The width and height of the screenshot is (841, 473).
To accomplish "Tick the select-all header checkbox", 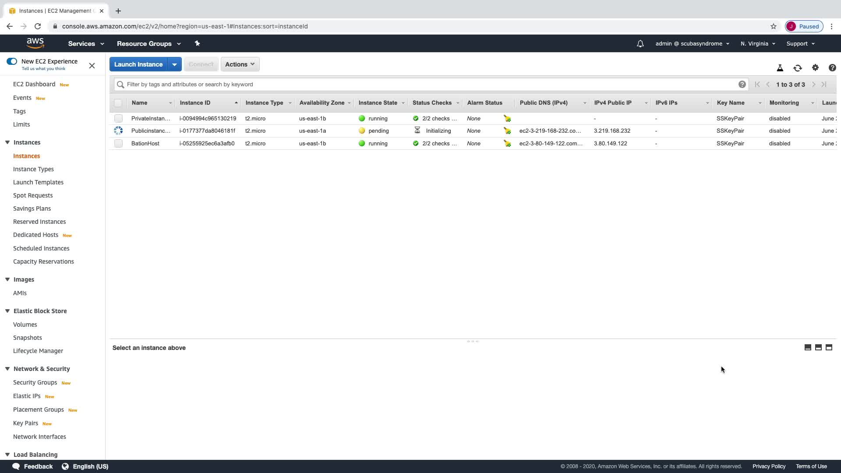I will tap(118, 103).
